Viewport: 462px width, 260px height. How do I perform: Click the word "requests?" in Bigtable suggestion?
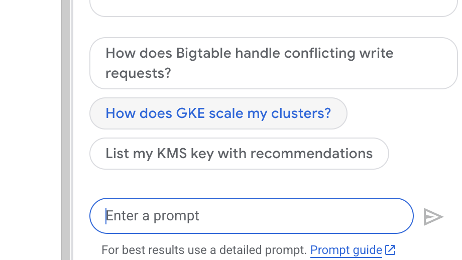[x=138, y=73]
